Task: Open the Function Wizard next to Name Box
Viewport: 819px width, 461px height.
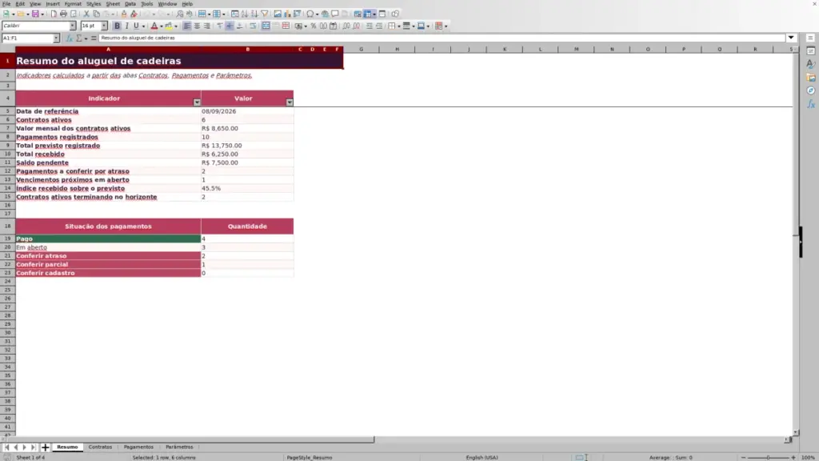Action: [69, 38]
